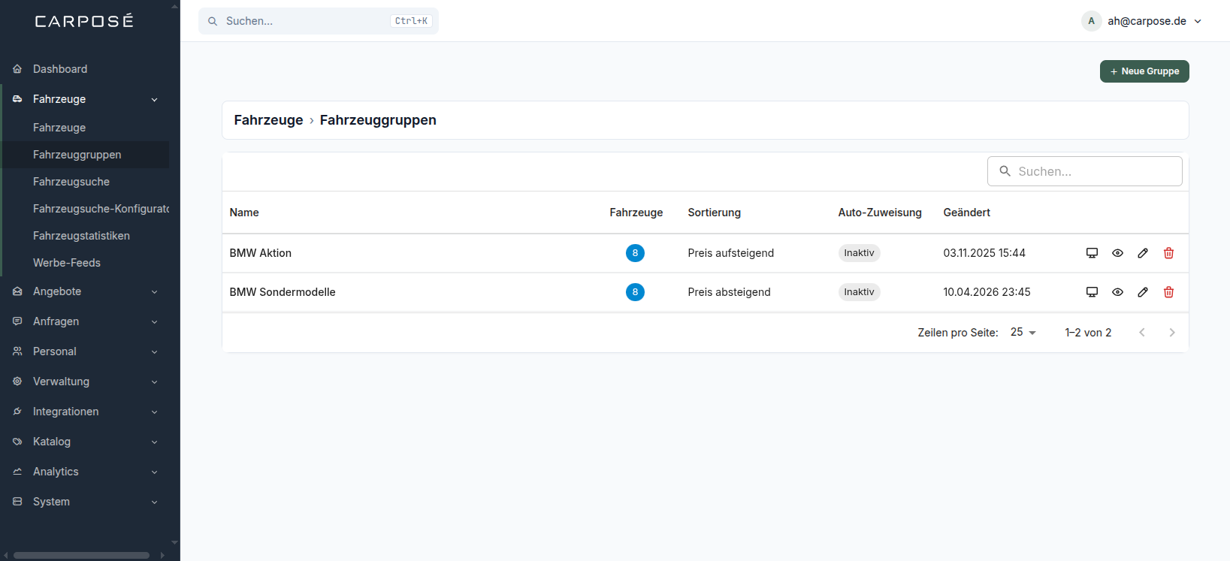The image size is (1230, 561).
Task: Open Fahrzeugsuche in the sidebar
Action: [x=86, y=182]
